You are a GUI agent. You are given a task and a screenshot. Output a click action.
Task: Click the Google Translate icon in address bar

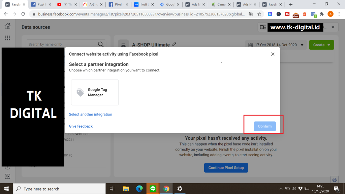[x=250, y=14]
